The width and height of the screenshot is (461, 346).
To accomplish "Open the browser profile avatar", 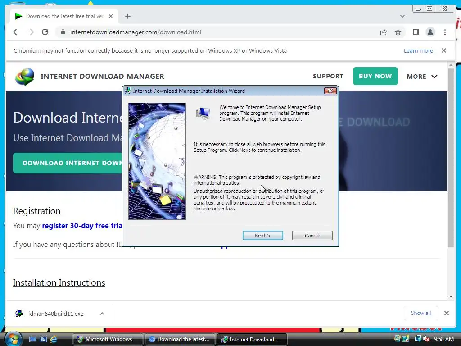I will click(x=430, y=32).
